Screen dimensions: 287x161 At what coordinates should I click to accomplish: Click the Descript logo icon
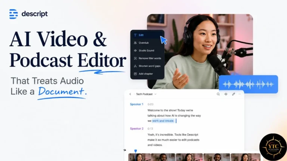13,14
